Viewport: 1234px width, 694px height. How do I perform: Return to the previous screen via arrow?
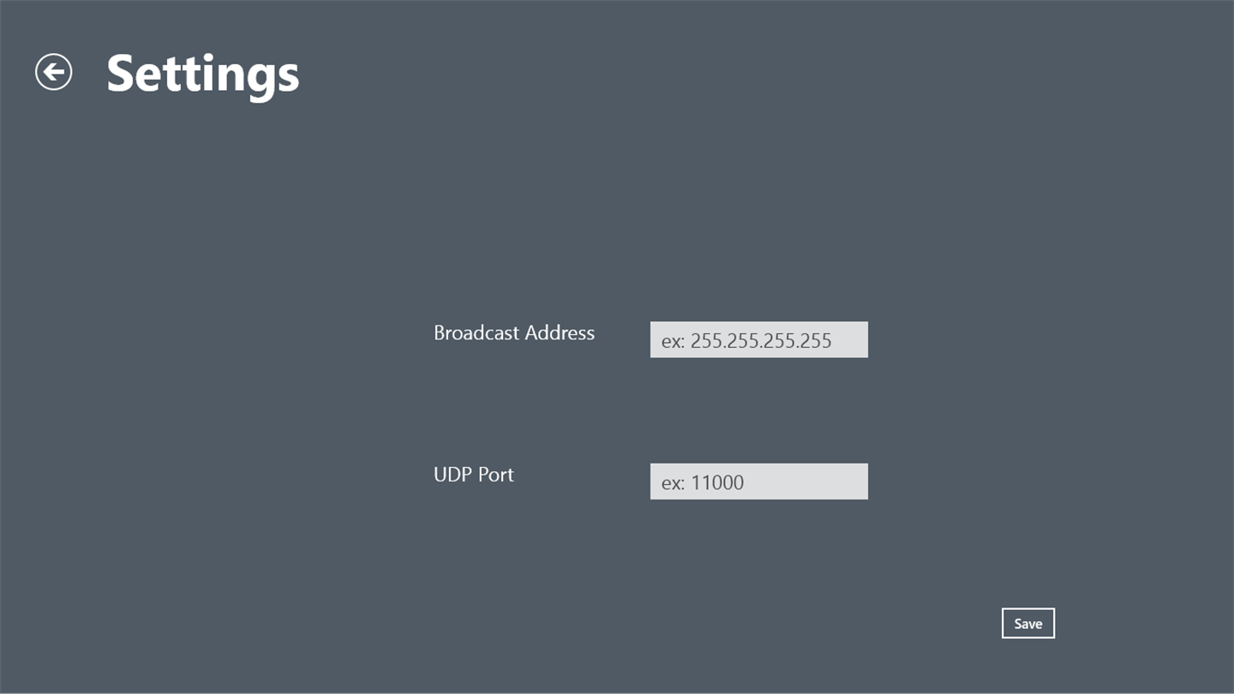53,72
